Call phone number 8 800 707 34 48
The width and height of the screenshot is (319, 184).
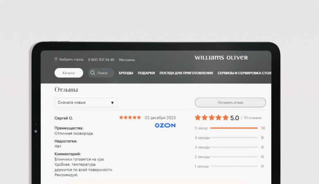tap(101, 60)
